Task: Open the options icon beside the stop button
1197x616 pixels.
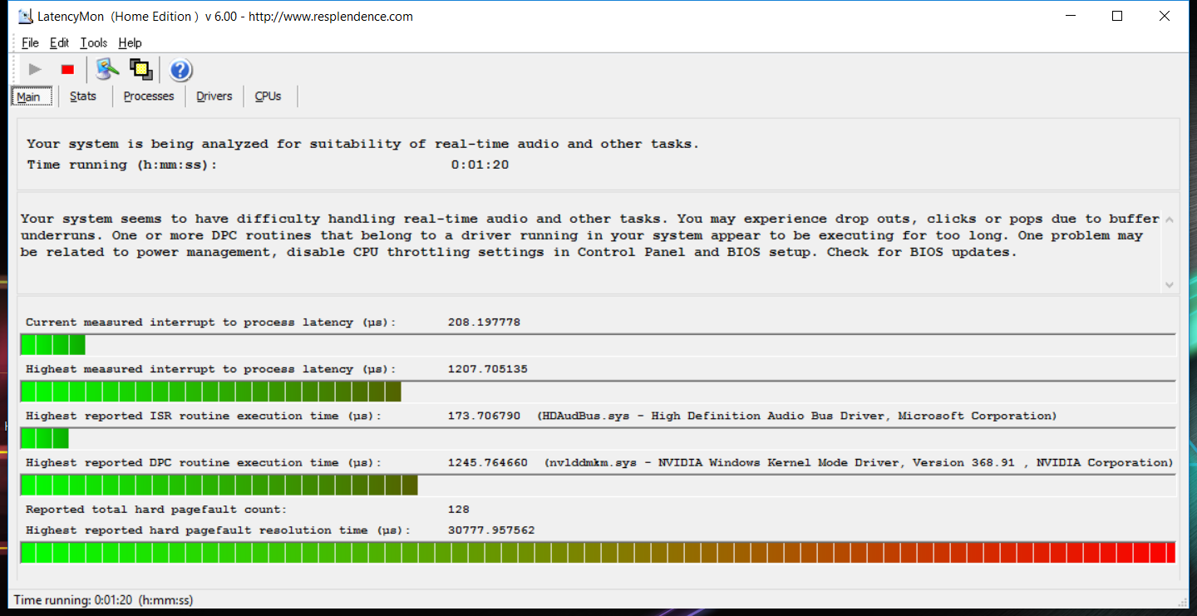Action: [x=107, y=69]
